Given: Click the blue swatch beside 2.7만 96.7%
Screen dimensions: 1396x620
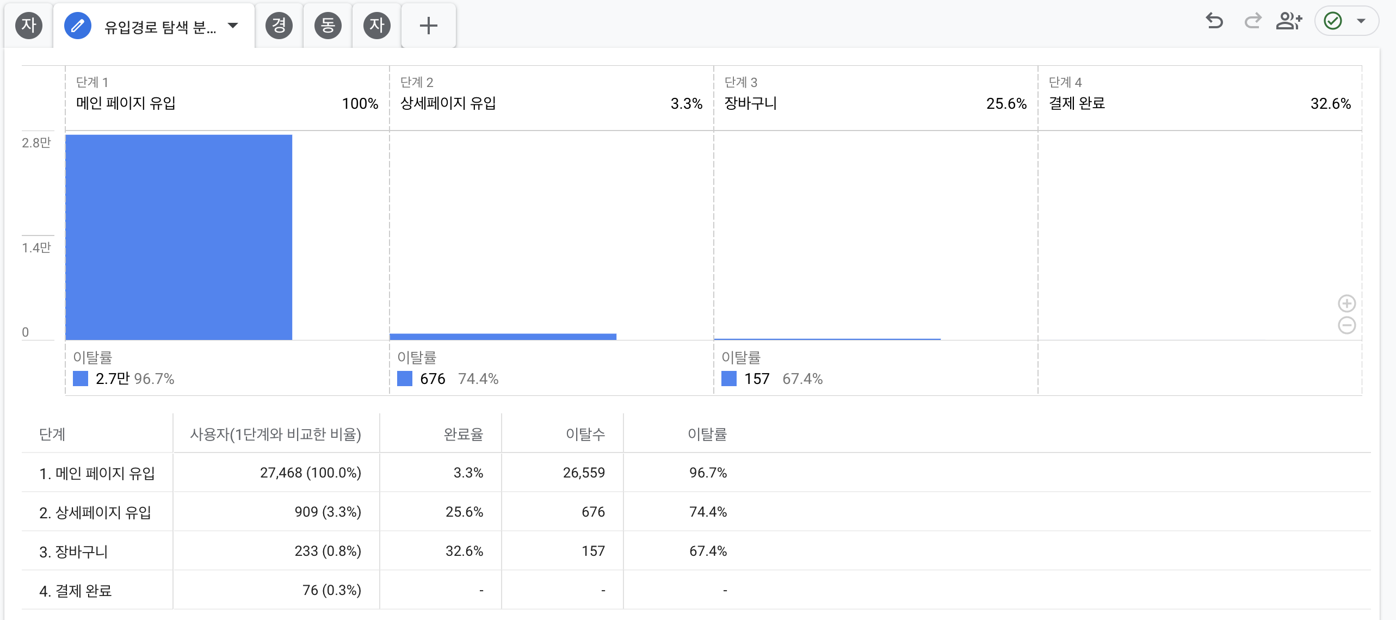Looking at the screenshot, I should point(81,379).
